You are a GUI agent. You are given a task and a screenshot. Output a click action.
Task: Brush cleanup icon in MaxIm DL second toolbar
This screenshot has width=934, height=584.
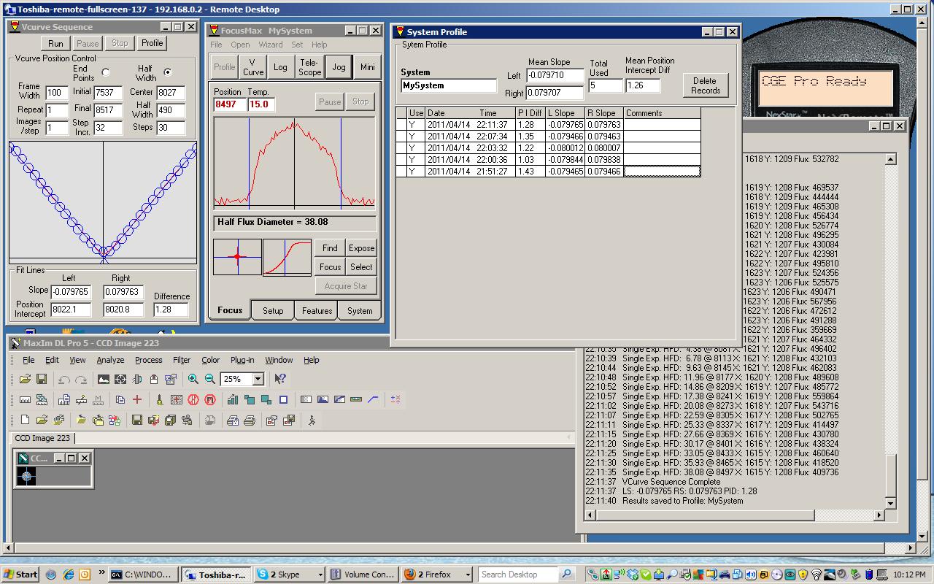click(159, 399)
